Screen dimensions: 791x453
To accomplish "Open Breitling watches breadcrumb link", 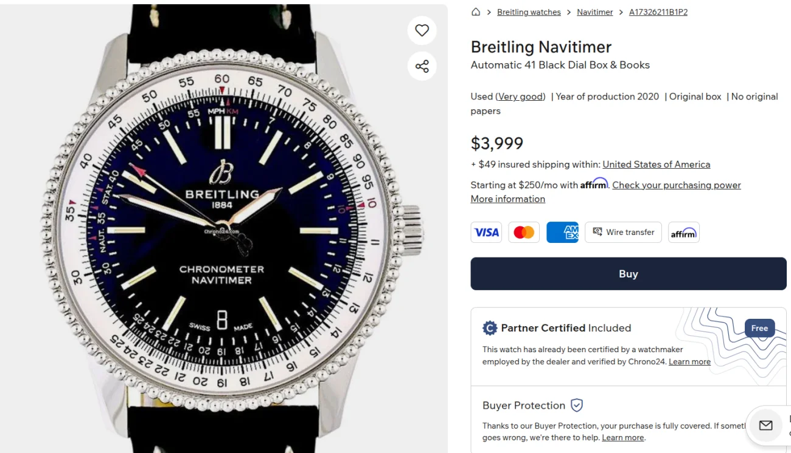I will tap(529, 12).
